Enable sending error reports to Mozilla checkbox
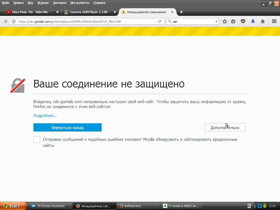This screenshot has width=280, height=210. (37, 140)
